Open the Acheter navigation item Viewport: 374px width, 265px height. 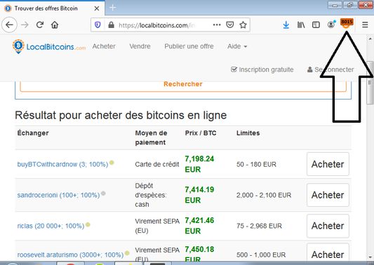click(104, 46)
